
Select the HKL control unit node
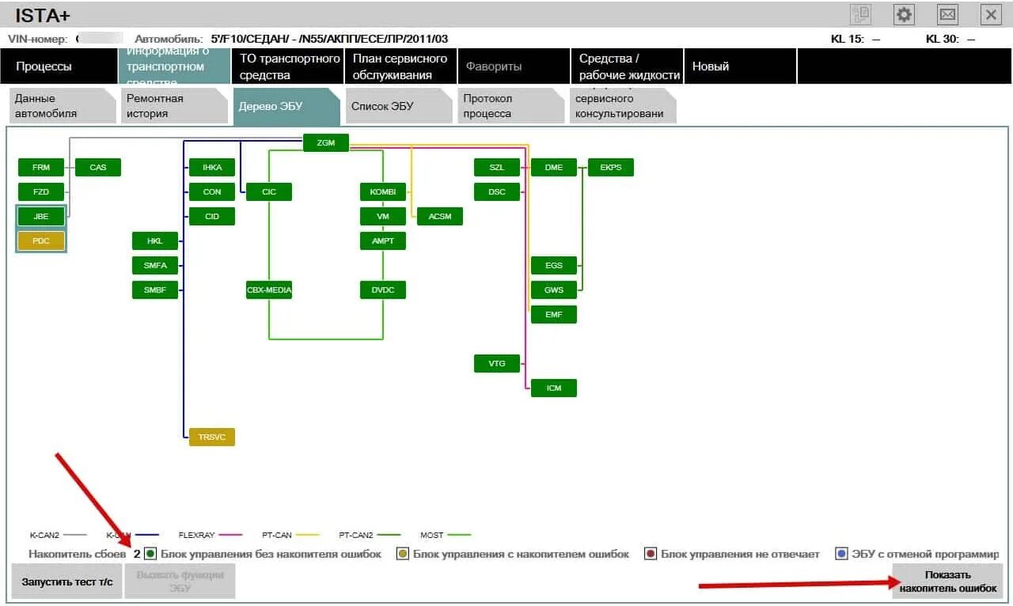(155, 241)
